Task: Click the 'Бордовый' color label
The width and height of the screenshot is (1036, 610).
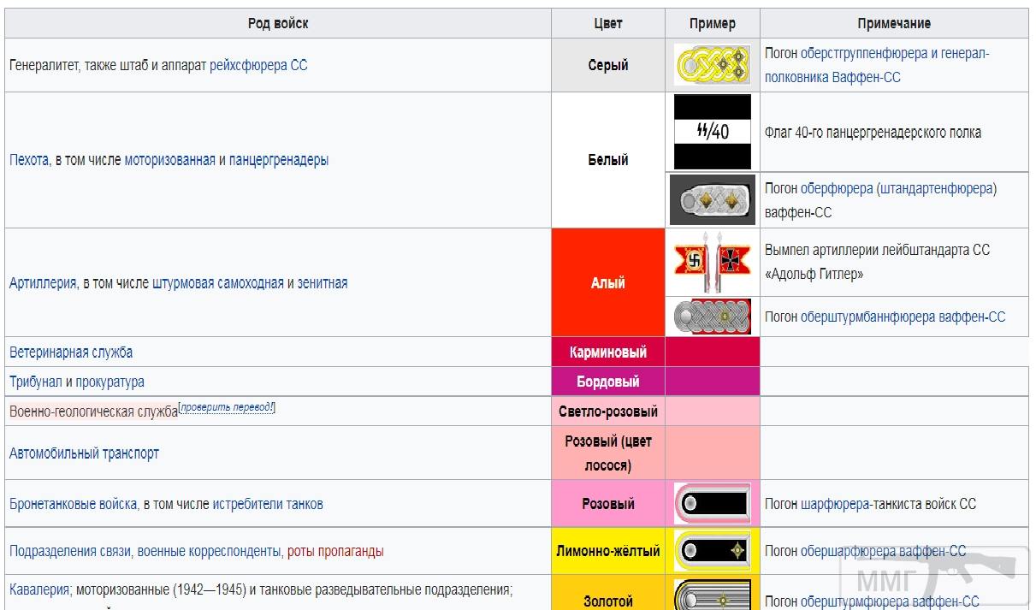Action: point(608,382)
